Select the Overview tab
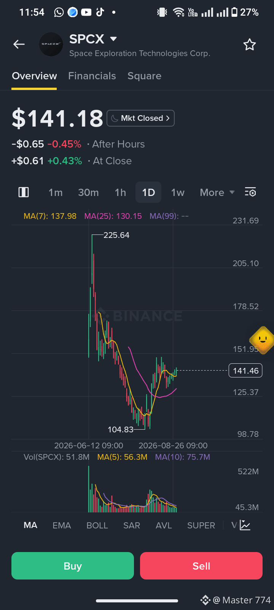This screenshot has height=610, width=274. point(34,76)
